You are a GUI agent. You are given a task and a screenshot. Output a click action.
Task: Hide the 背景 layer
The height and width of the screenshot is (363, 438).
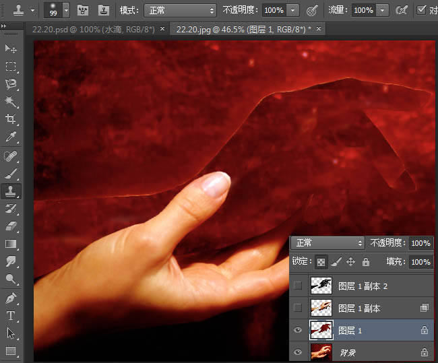298,352
